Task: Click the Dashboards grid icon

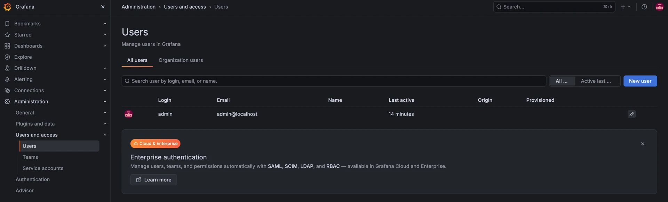Action: [7, 46]
